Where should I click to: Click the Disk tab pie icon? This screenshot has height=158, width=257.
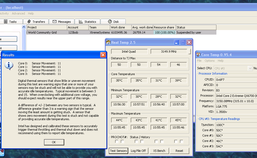pos(110,21)
